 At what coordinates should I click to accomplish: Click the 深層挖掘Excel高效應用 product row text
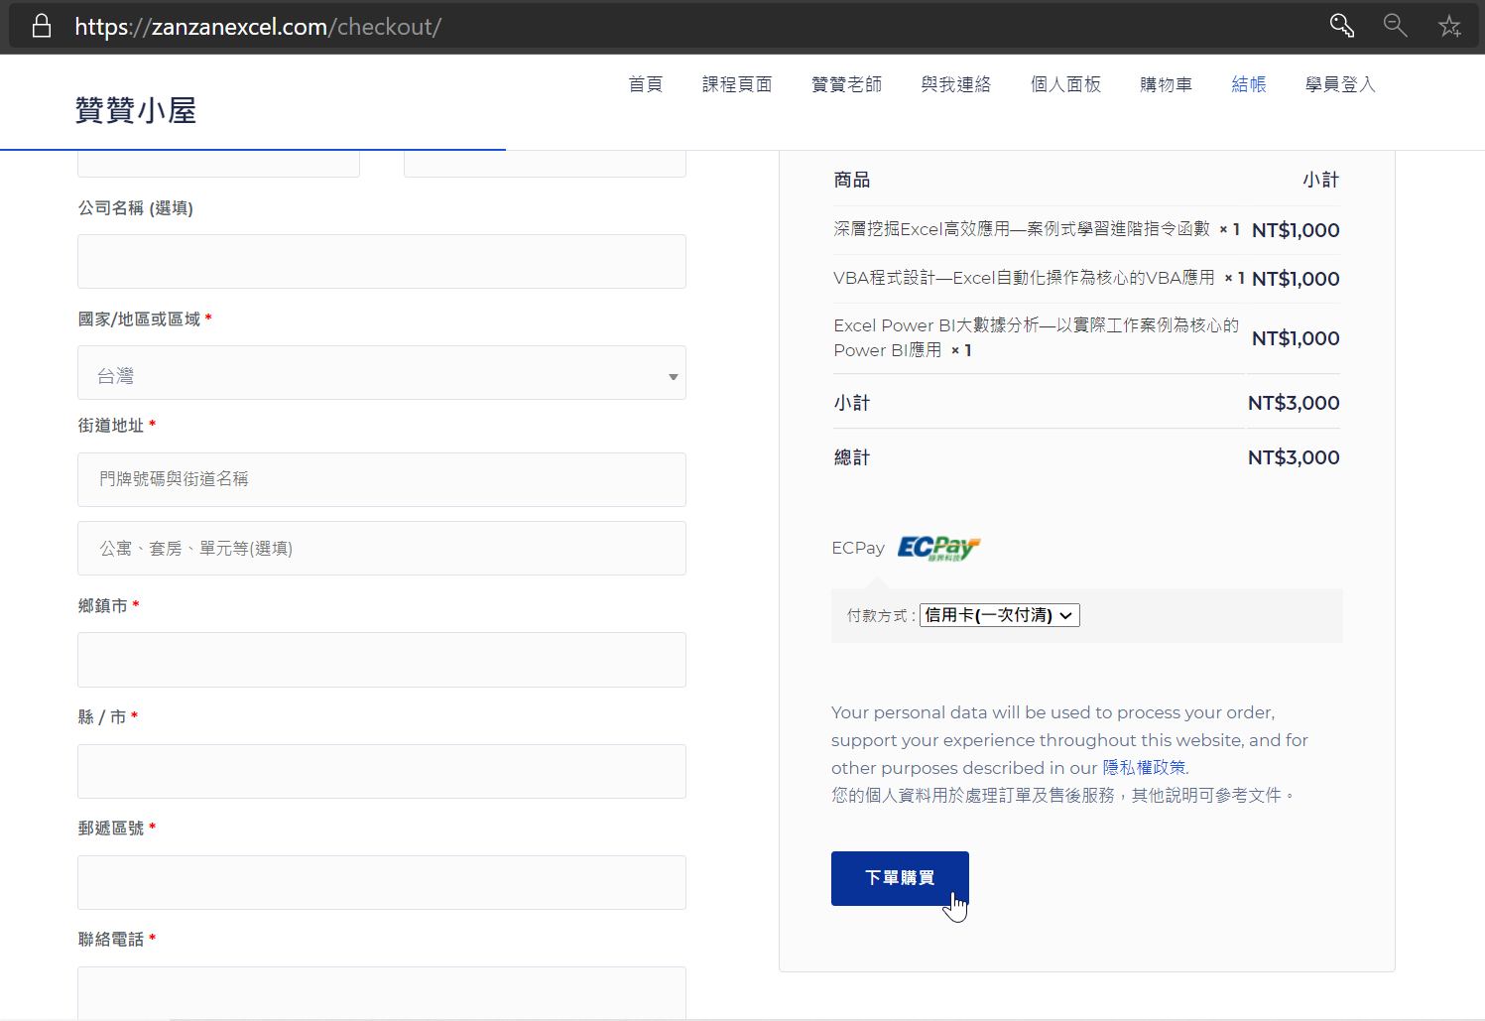tap(1022, 229)
